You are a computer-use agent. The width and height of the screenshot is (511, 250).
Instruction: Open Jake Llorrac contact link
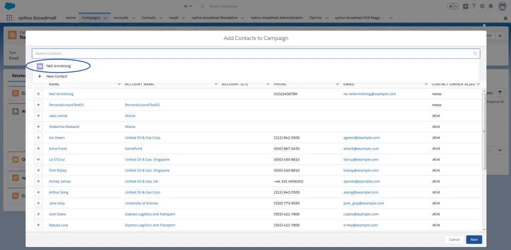point(59,116)
